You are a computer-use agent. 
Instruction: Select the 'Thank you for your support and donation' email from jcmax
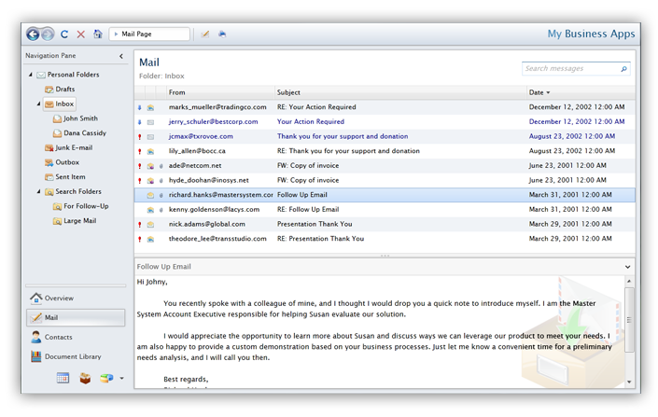(x=385, y=137)
